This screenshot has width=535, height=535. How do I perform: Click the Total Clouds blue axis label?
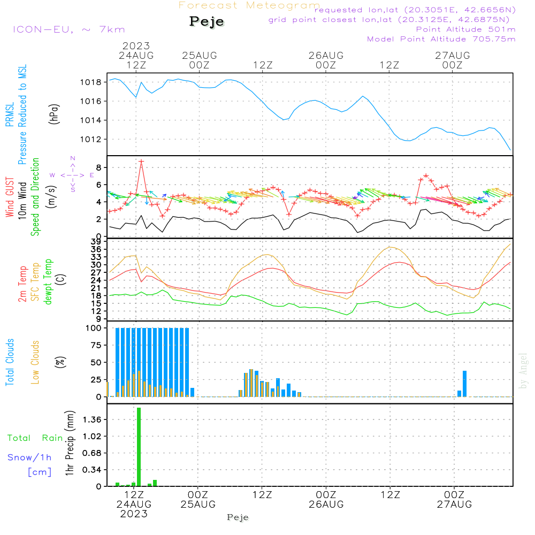click(10, 362)
